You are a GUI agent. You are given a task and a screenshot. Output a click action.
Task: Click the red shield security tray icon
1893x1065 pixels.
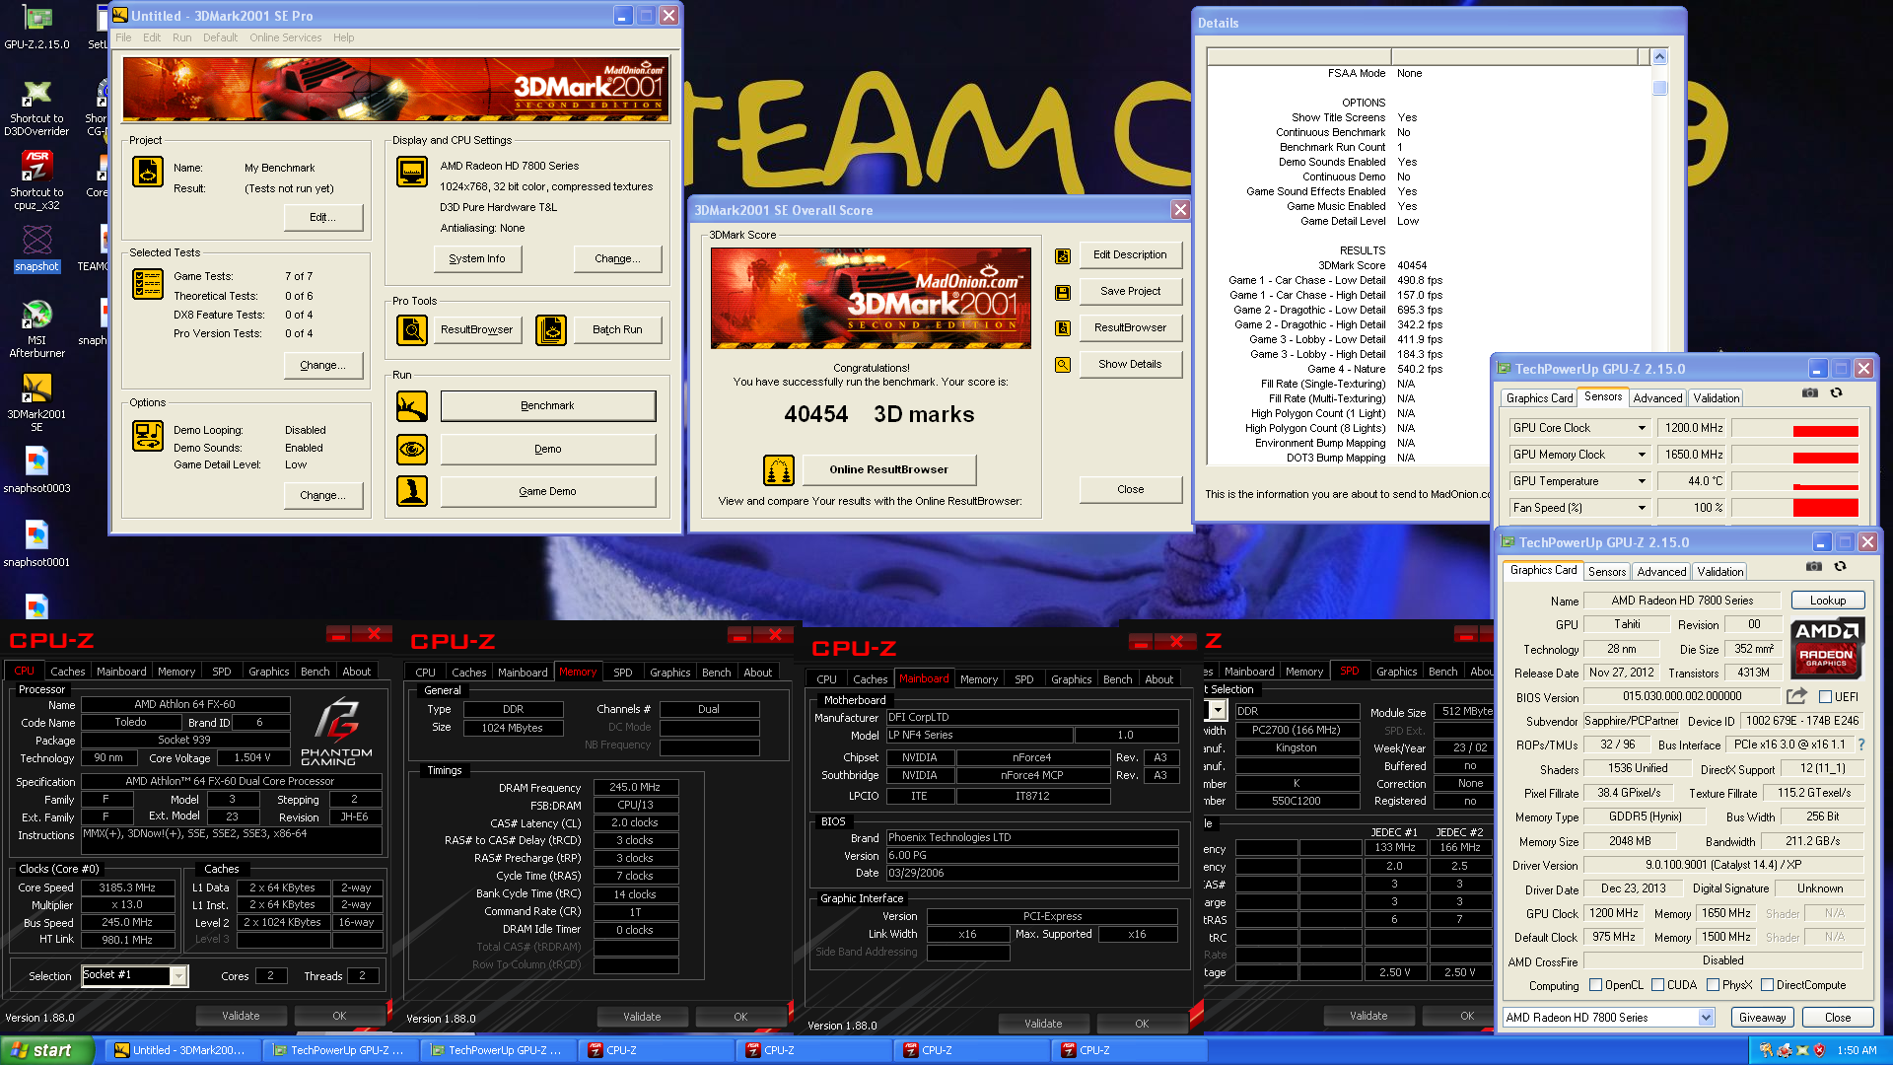pos(1819,1050)
